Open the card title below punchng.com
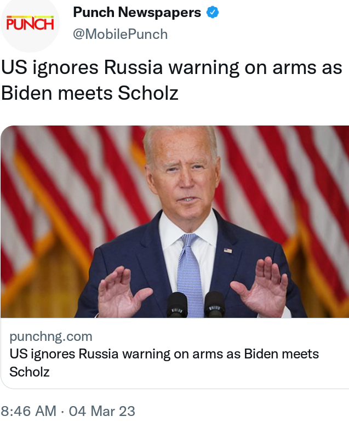The image size is (349, 422). pyautogui.click(x=164, y=362)
